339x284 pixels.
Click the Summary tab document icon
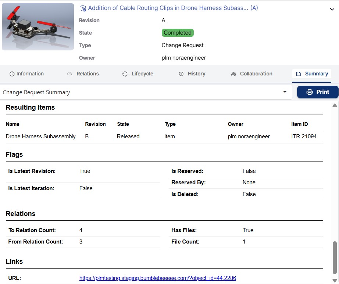coord(299,74)
